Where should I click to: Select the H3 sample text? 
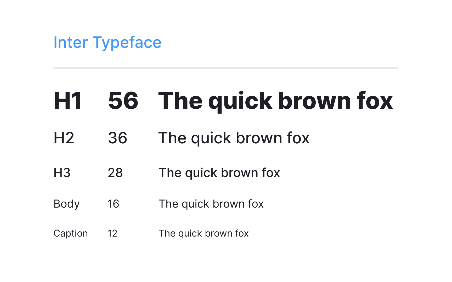click(x=219, y=173)
